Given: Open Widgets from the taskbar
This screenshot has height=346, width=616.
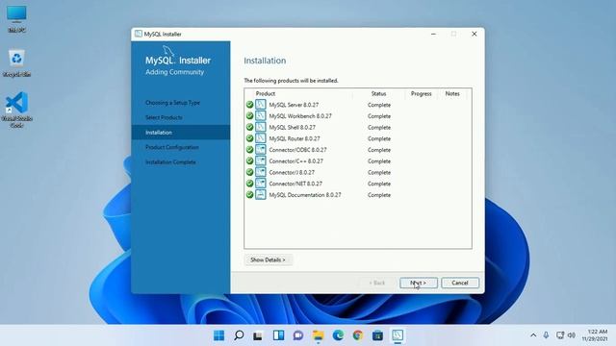Looking at the screenshot, I should pyautogui.click(x=278, y=335).
